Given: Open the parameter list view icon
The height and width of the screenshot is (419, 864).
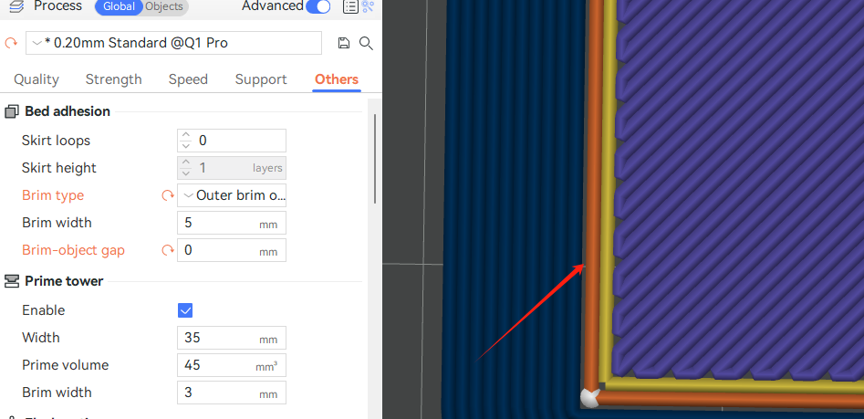Looking at the screenshot, I should coord(349,7).
